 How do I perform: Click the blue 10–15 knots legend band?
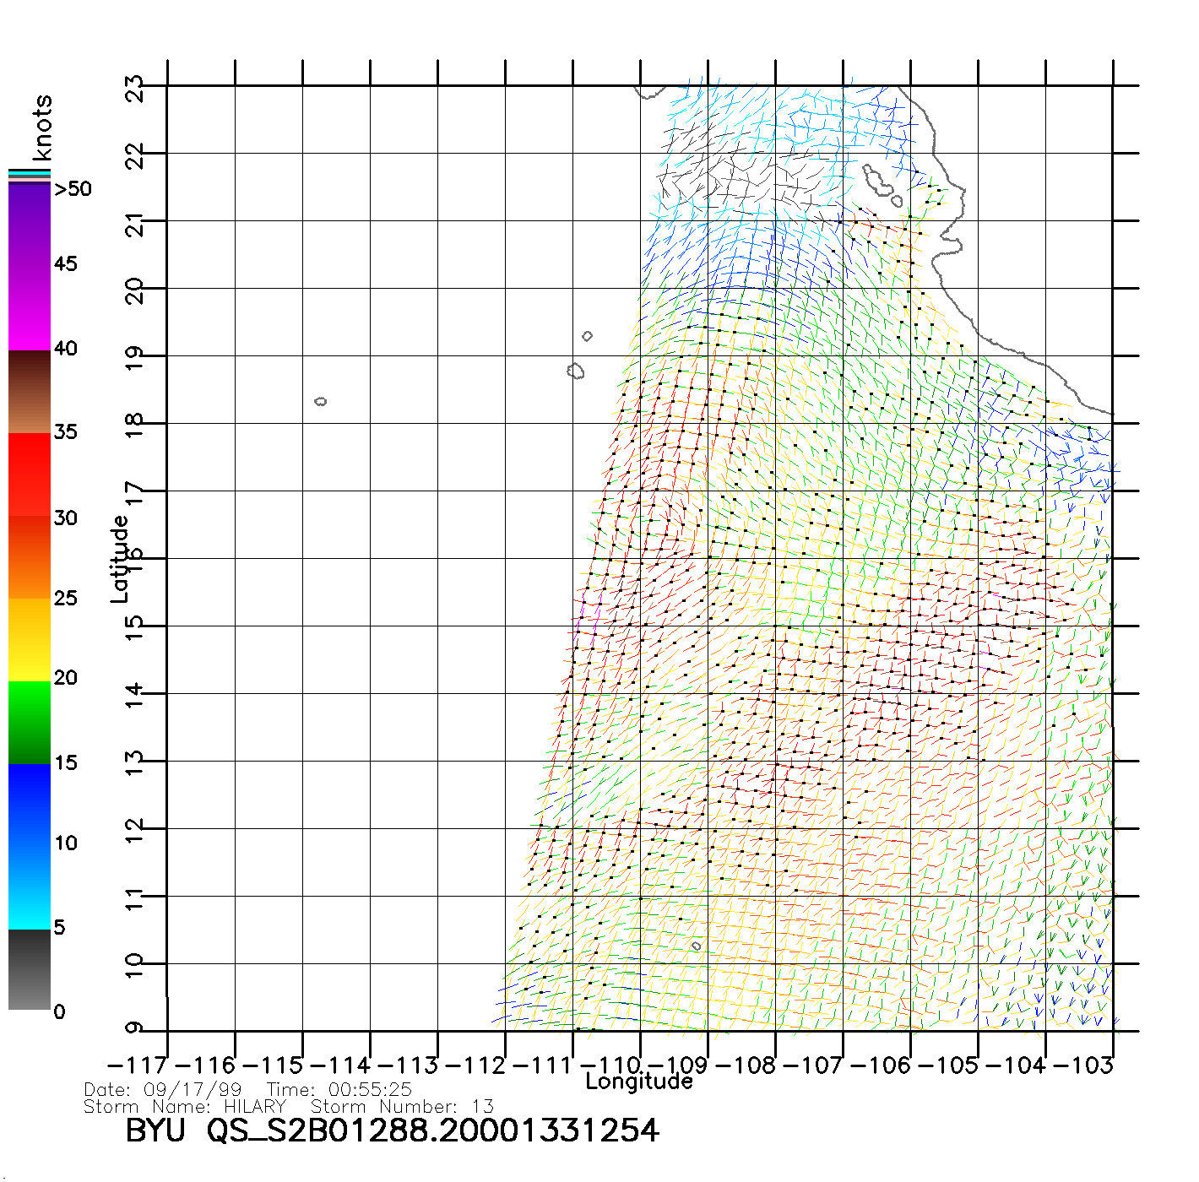tap(30, 805)
